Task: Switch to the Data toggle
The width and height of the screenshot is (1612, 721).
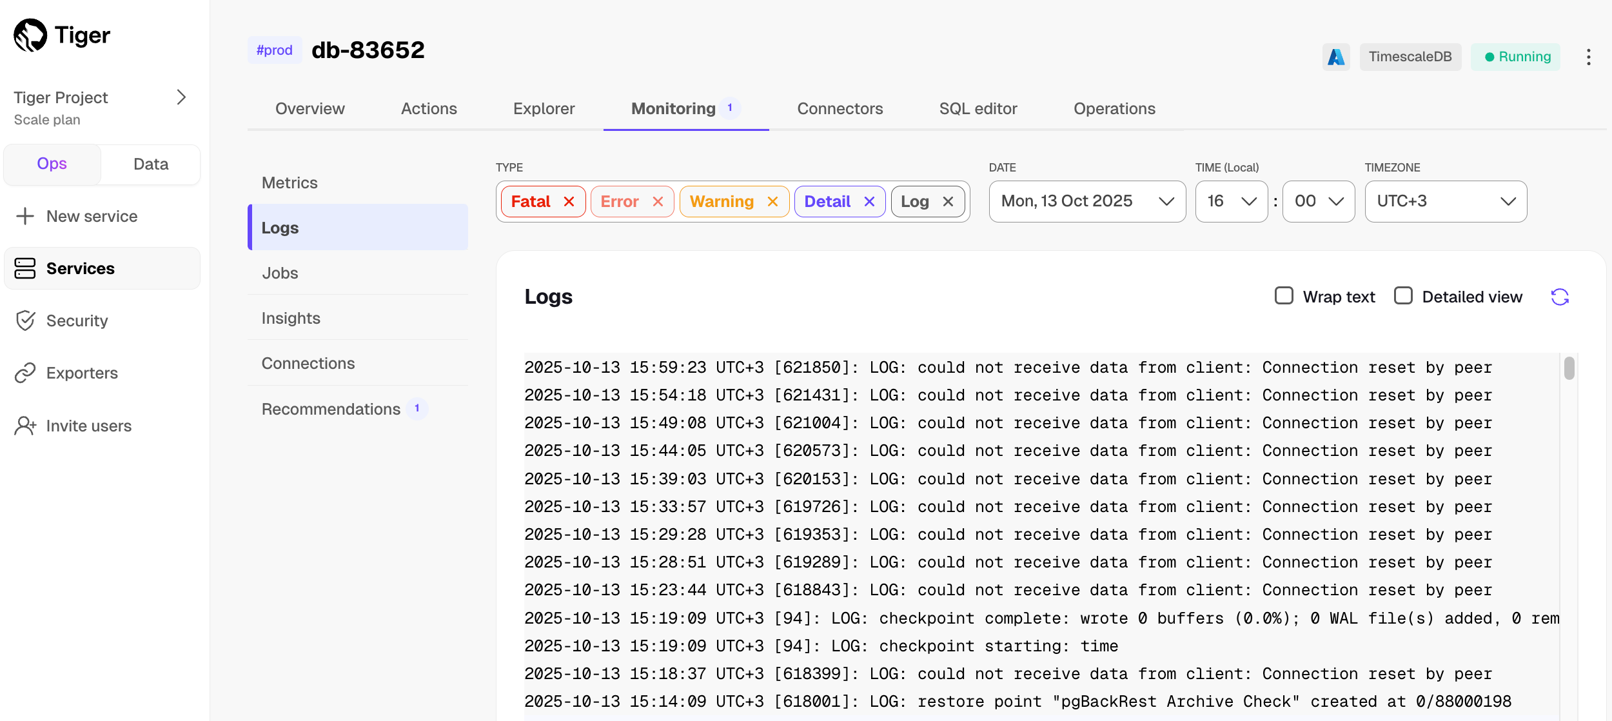Action: point(151,164)
